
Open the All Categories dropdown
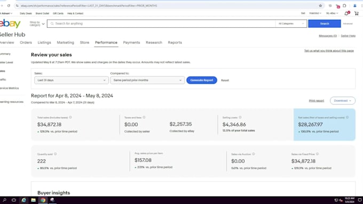(291, 23)
